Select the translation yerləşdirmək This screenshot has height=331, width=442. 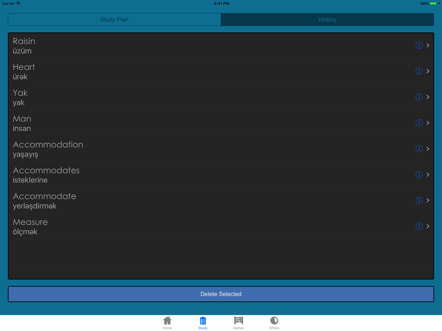pyautogui.click(x=34, y=206)
